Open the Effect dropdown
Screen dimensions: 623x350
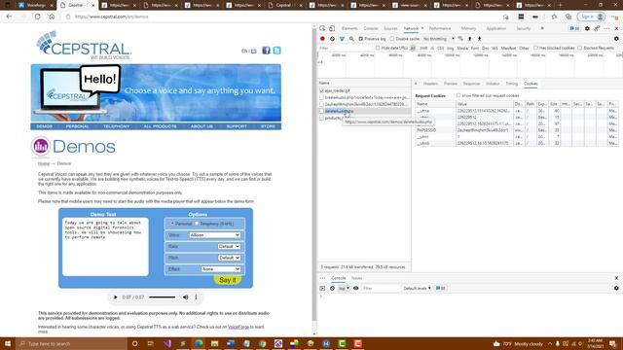[x=221, y=269]
